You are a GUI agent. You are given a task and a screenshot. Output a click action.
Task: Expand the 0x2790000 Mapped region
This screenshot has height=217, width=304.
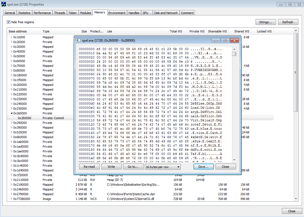click(x=11, y=194)
